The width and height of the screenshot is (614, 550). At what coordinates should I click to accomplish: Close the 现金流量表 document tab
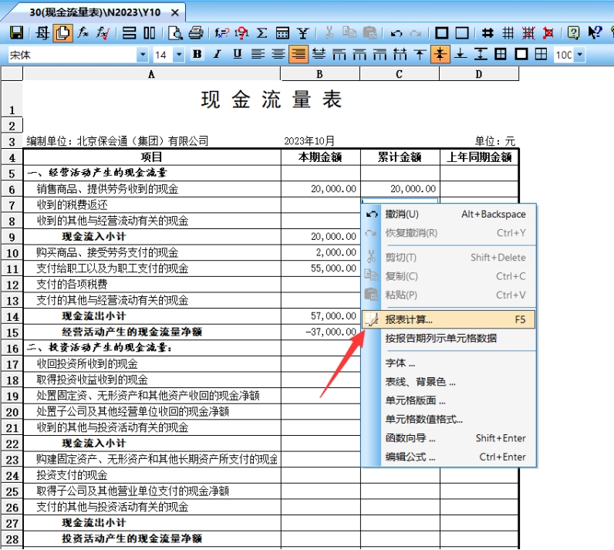(x=175, y=13)
